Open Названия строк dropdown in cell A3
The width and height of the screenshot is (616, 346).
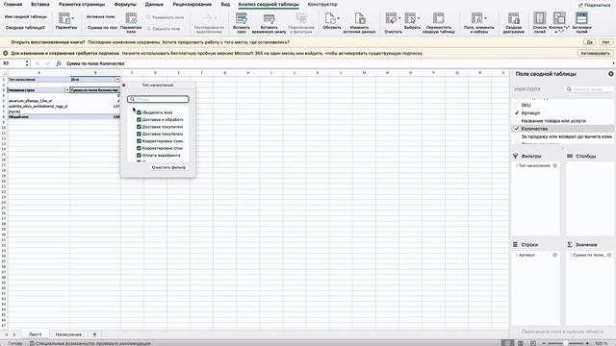[x=66, y=90]
